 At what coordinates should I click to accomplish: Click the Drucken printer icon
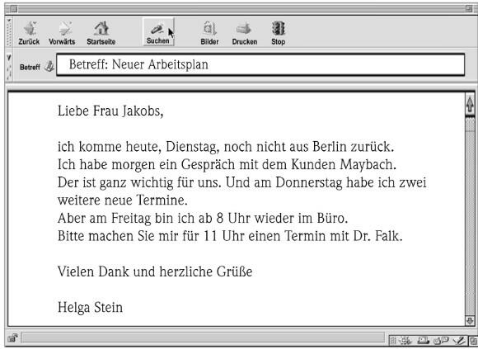tap(244, 29)
